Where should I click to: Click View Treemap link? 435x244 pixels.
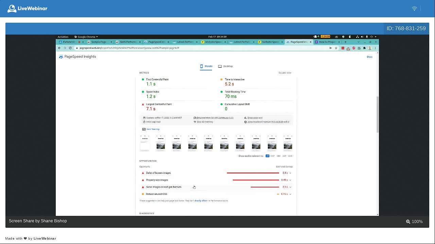[153, 129]
